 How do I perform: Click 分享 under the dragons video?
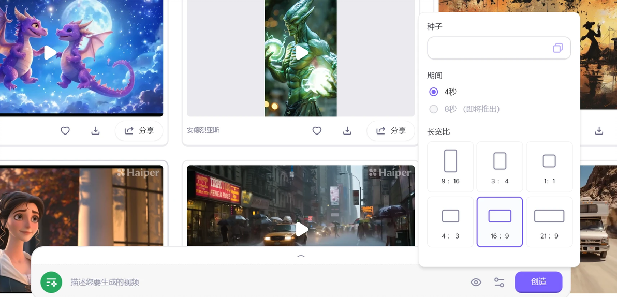coord(139,130)
